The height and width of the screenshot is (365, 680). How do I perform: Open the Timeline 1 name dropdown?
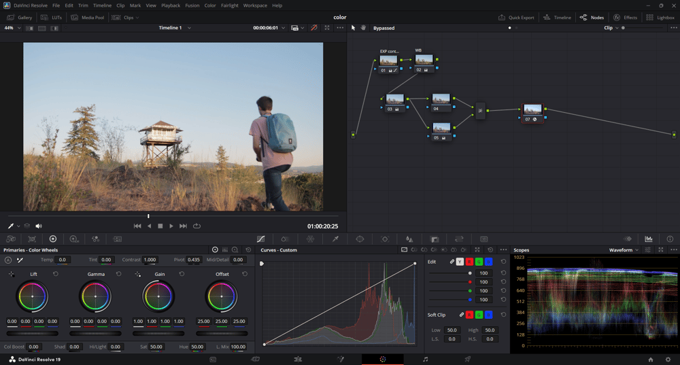(175, 28)
